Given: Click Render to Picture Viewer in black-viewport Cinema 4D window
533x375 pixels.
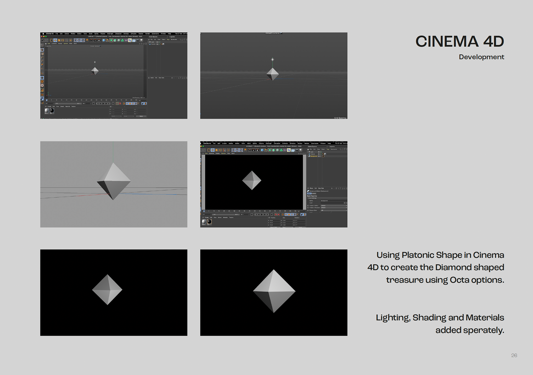Looking at the screenshot, I should [253, 150].
